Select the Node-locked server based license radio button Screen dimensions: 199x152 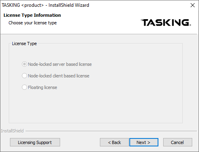(24, 64)
